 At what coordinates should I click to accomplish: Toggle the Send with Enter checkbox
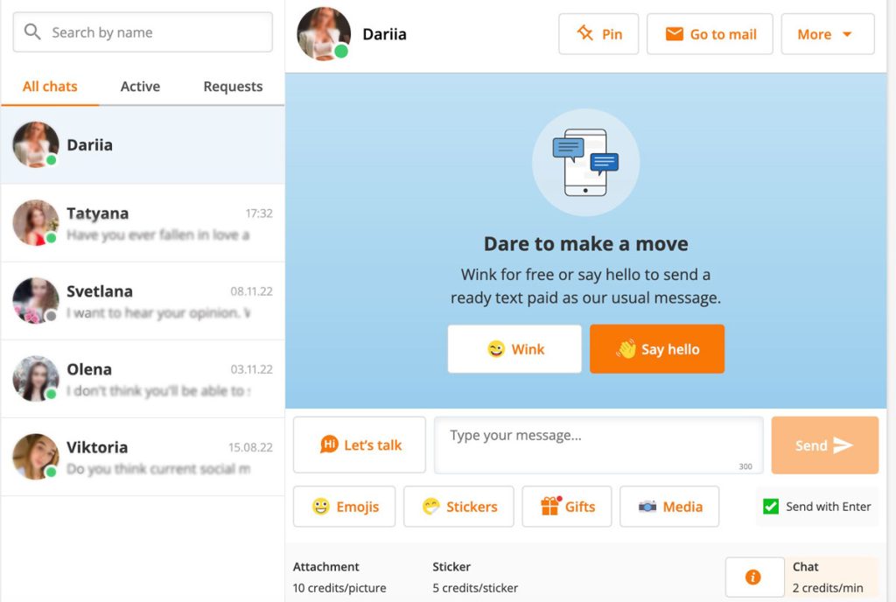pyautogui.click(x=771, y=506)
